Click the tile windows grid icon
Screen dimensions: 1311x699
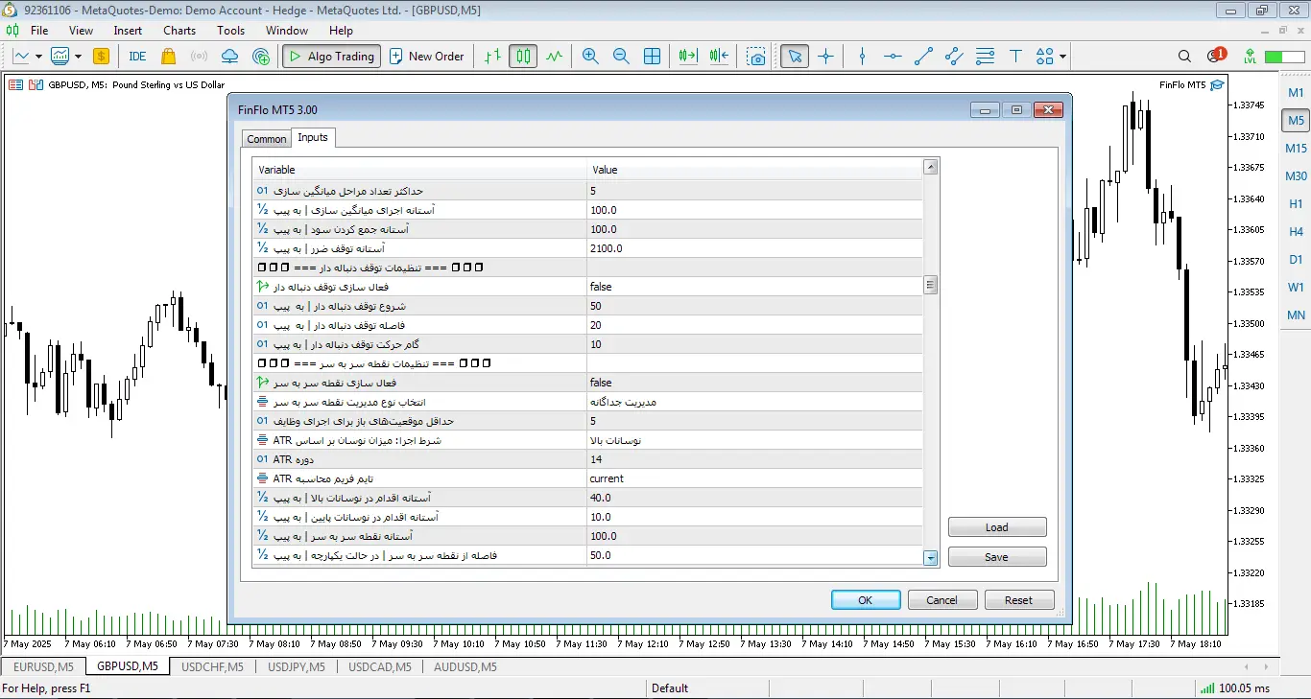click(652, 57)
